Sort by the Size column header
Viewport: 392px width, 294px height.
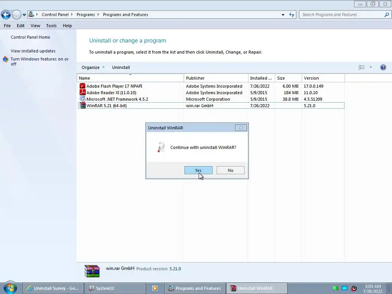(x=288, y=78)
